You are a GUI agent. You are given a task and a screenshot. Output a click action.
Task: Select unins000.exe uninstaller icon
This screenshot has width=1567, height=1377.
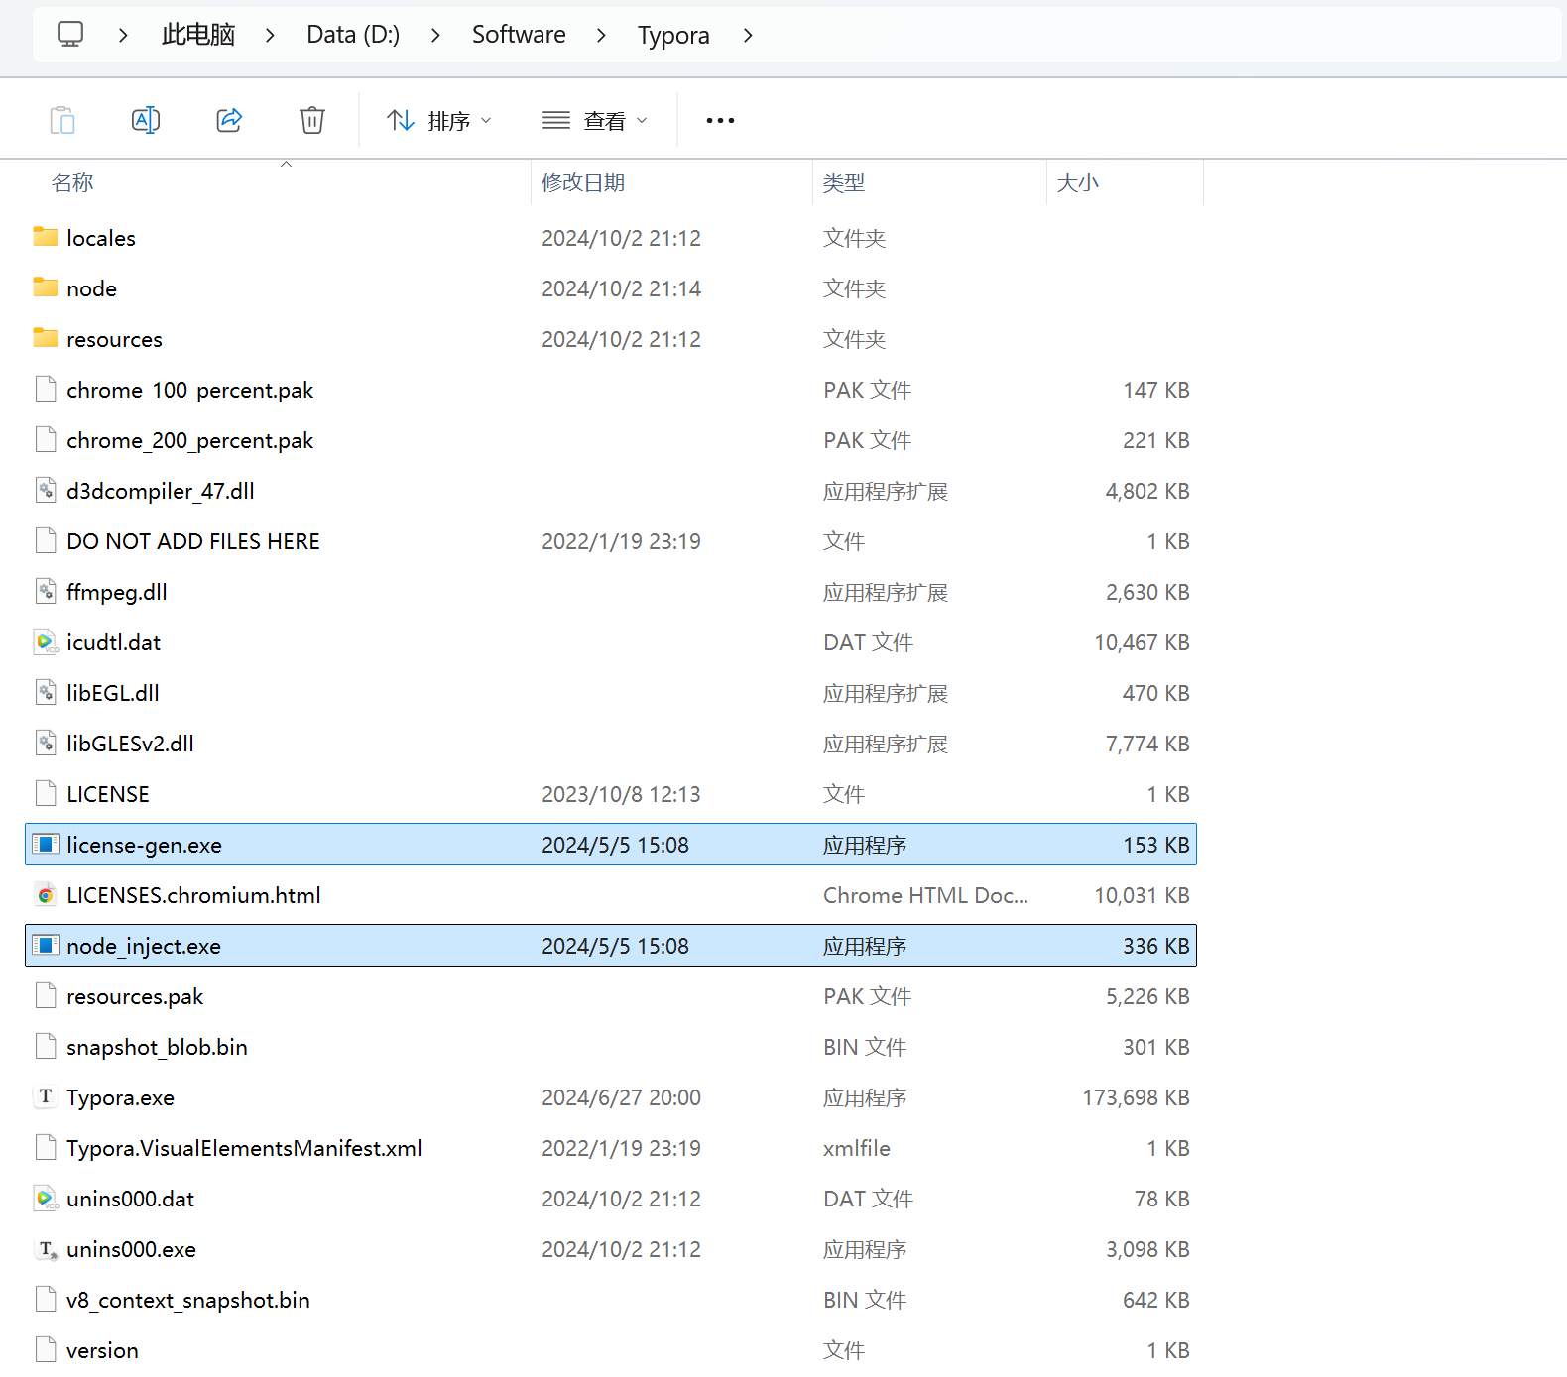[x=47, y=1249]
